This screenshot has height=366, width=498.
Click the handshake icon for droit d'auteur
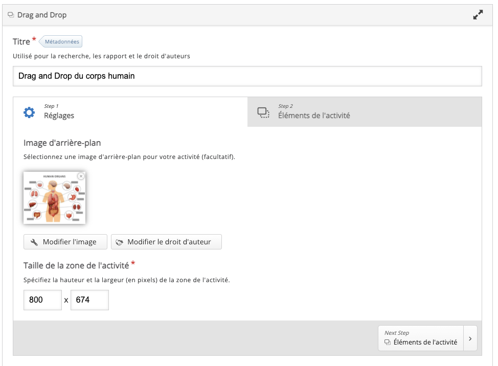120,242
